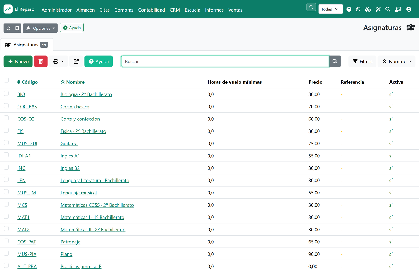Click the outlined Ayuda button beside Opciones
Screen dimensions: 419x270
click(72, 28)
